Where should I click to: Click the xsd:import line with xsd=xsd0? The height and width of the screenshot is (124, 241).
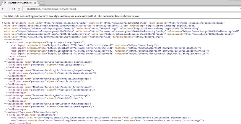click(85, 45)
